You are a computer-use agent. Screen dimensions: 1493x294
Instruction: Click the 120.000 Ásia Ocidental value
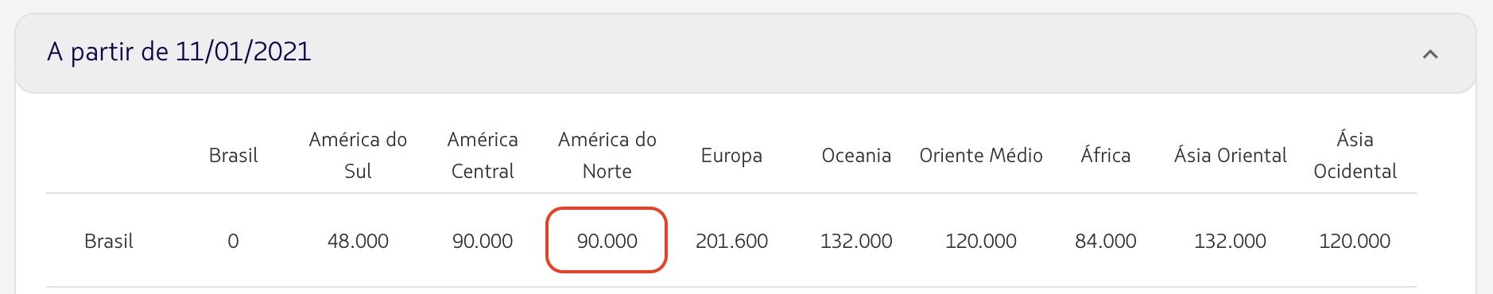point(1355,241)
